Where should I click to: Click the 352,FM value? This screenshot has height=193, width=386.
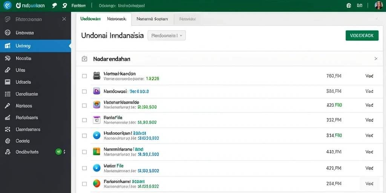coord(334,120)
